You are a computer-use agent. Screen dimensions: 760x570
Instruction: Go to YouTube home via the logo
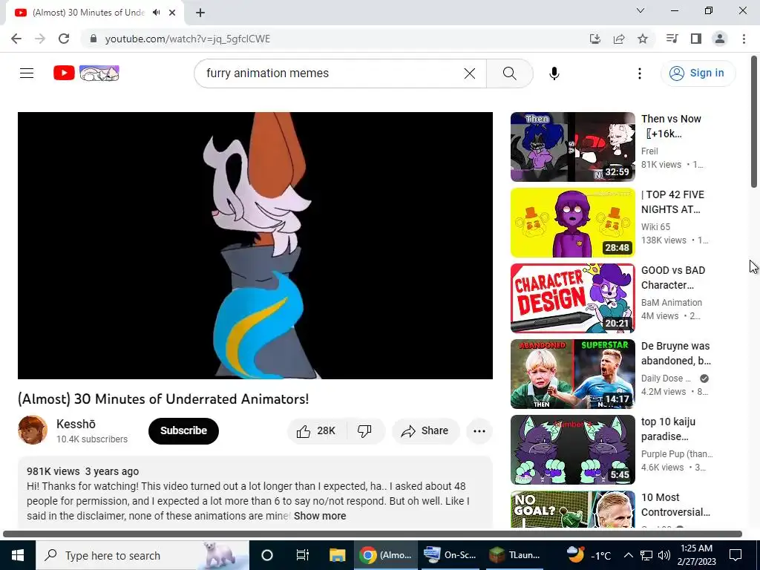(86, 73)
